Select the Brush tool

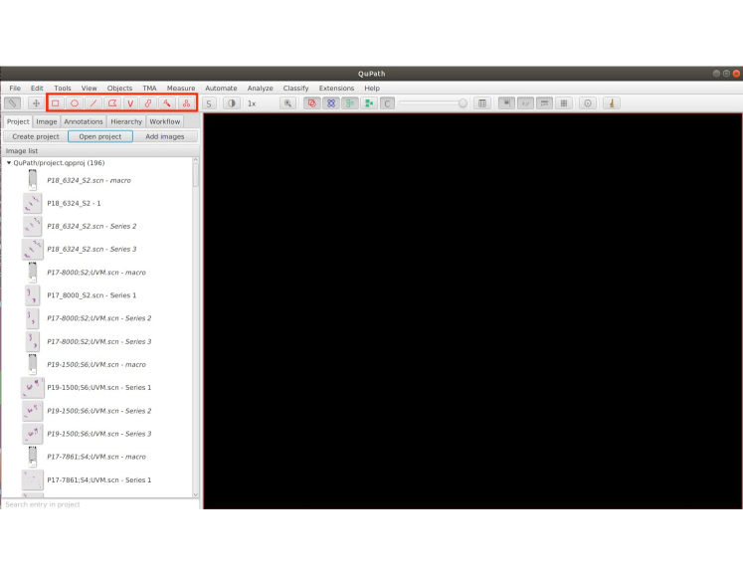click(x=148, y=103)
